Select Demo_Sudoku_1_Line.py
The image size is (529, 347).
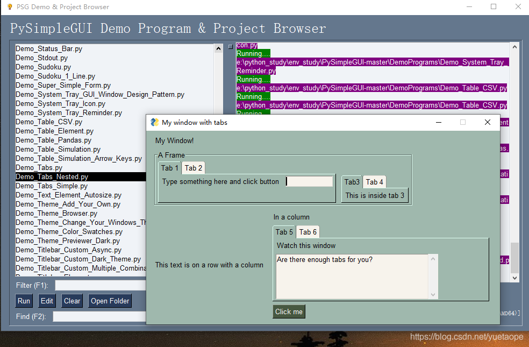[55, 76]
